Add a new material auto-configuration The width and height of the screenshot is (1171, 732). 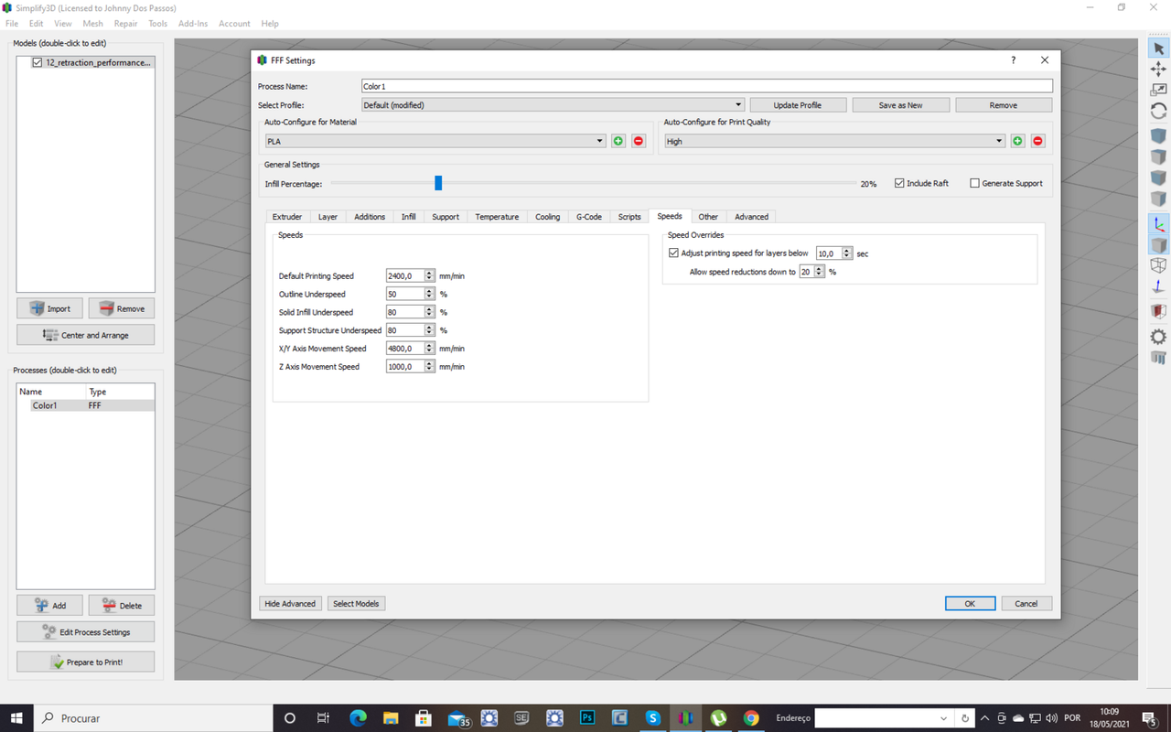(x=618, y=141)
